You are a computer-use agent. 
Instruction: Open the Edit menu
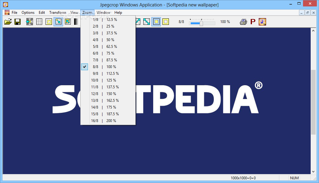(42, 13)
